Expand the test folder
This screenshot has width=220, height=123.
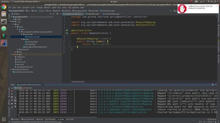pos(15,52)
